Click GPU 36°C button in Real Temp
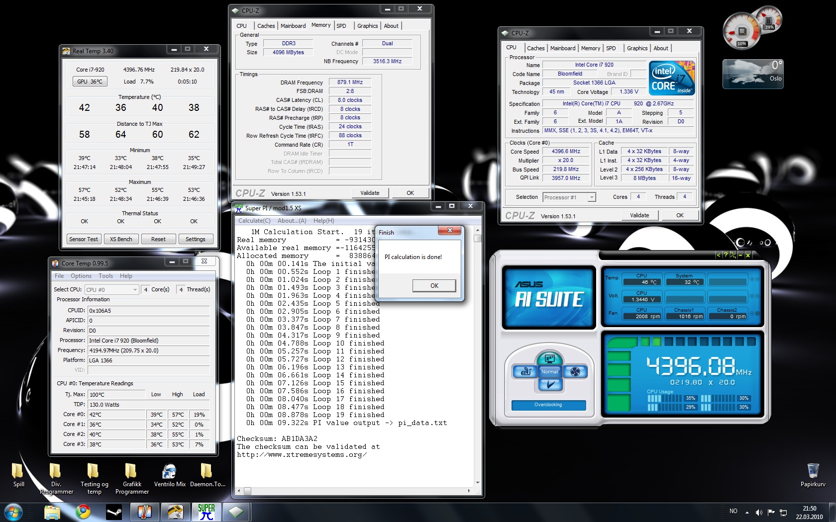836x522 pixels. [90, 82]
